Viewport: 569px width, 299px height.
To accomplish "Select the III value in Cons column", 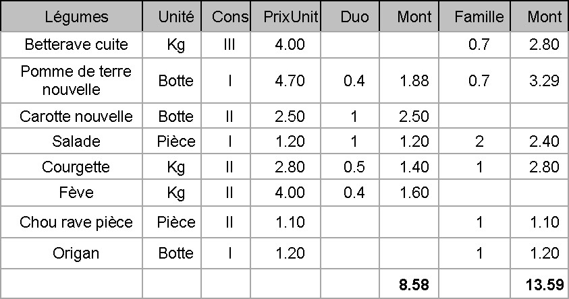I will pos(229,45).
